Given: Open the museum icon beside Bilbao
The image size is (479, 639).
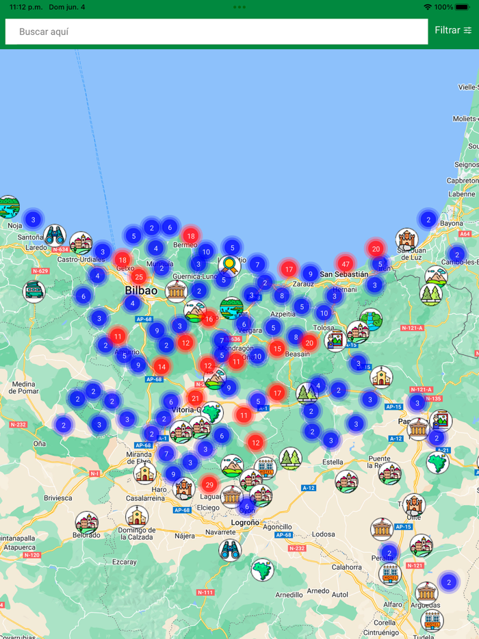Looking at the screenshot, I should [177, 291].
